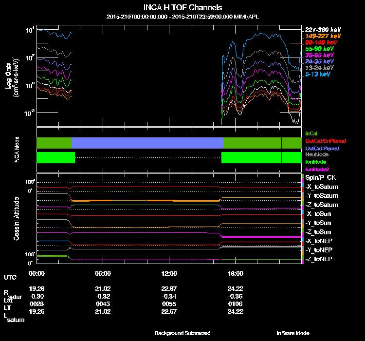Image resolution: width=365 pixels, height=341 pixels.
Task: Click the INCA H TOF Channels title
Action: [182, 7]
